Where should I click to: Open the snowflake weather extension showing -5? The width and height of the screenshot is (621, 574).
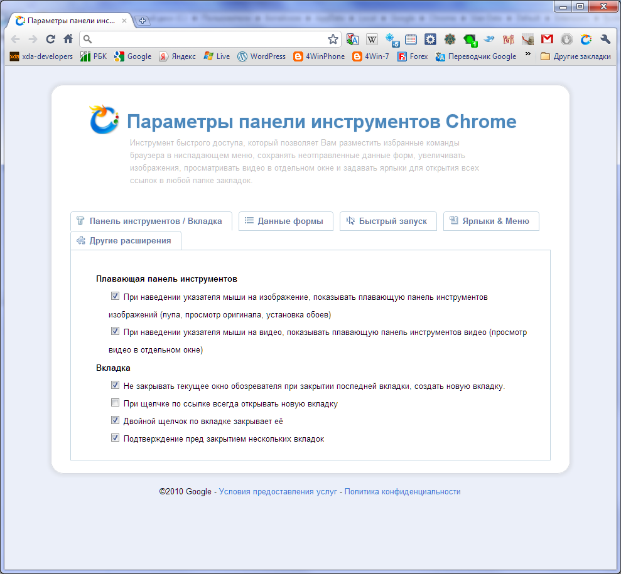[392, 40]
